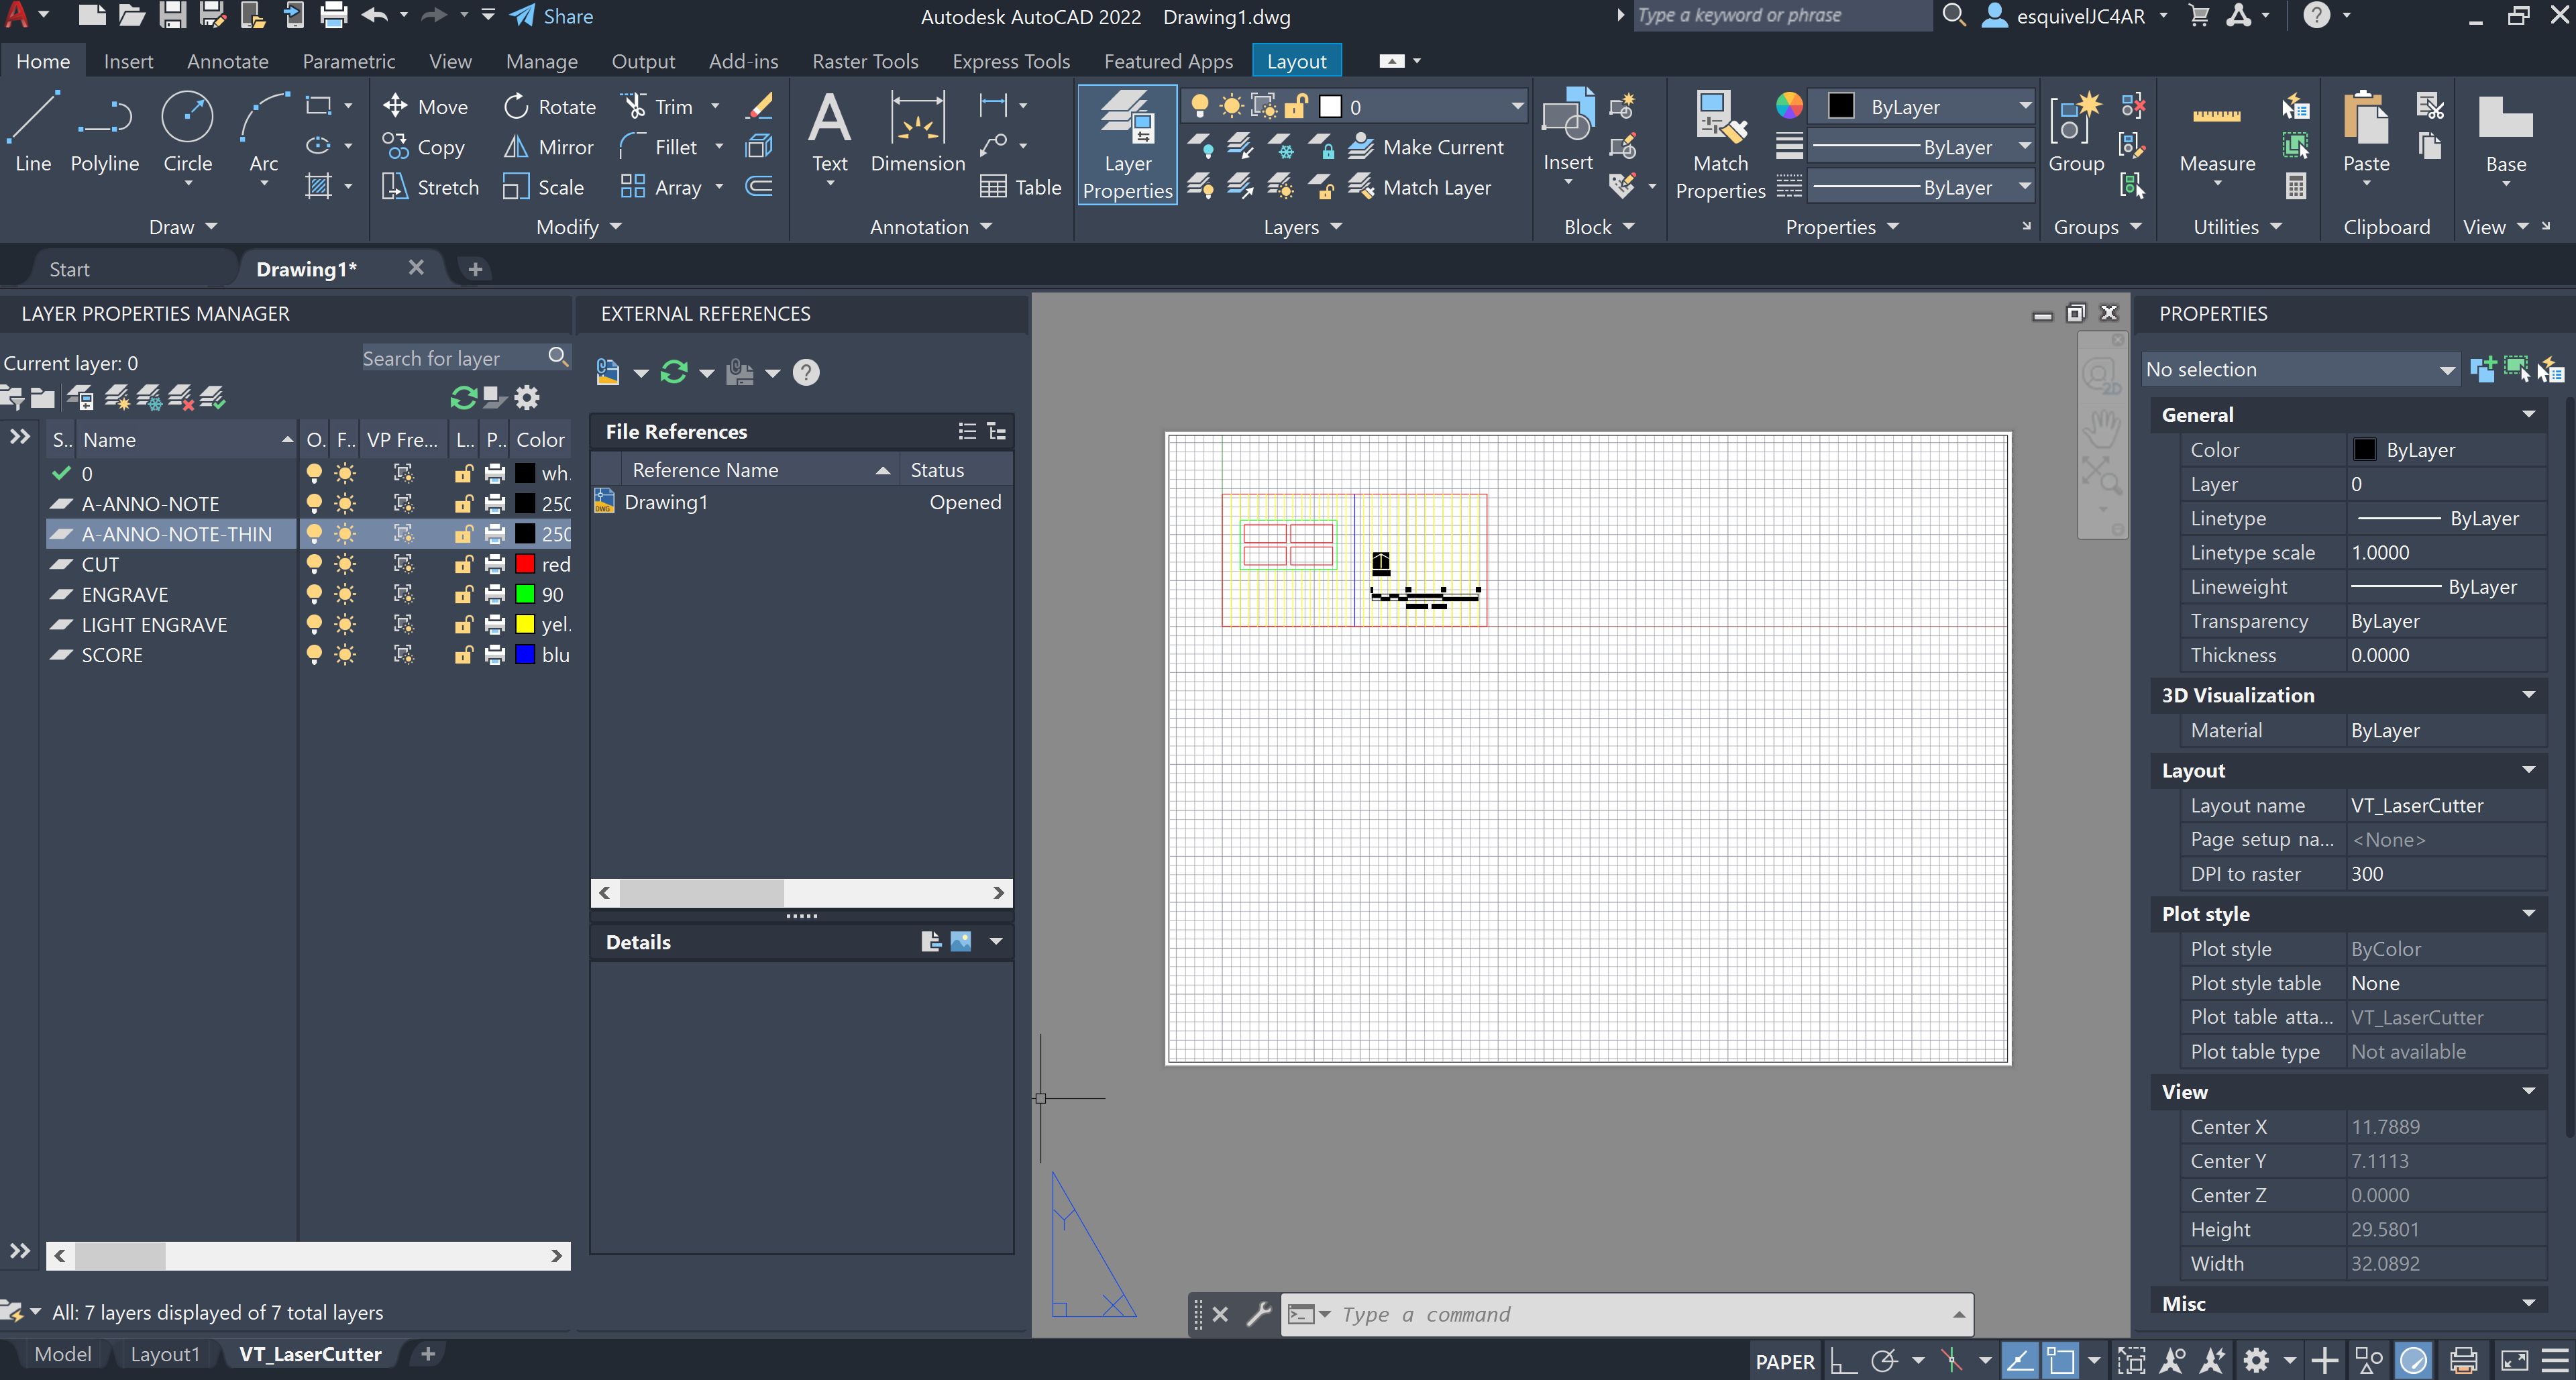2576x1380 pixels.
Task: Select the Dimension tool
Action: point(917,131)
